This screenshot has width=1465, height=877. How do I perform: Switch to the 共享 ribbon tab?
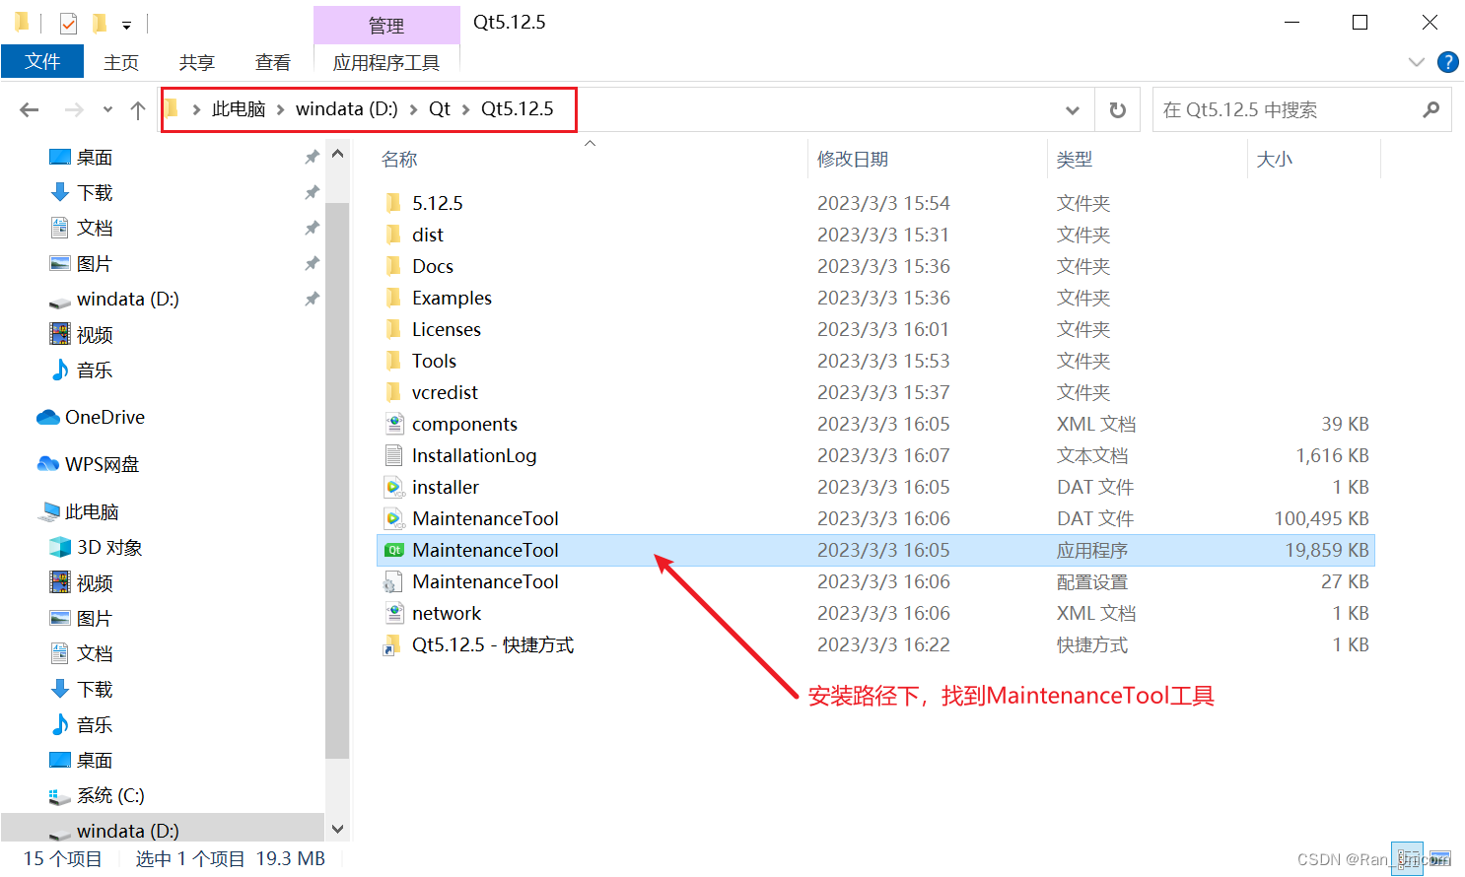tap(197, 62)
